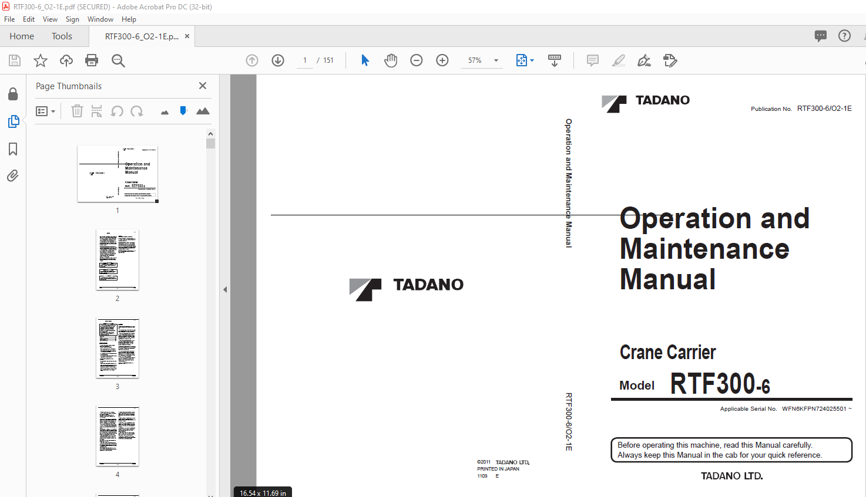Click the page size 16.54 x 11.69 in label

click(263, 492)
